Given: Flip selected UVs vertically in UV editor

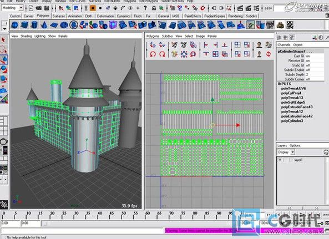Looking at the screenshot, I should click(x=162, y=45).
